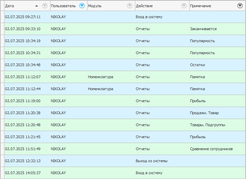This screenshot has width=246, height=179.
Task: Open the filter icon in Действие column
Action: pyautogui.click(x=184, y=6)
